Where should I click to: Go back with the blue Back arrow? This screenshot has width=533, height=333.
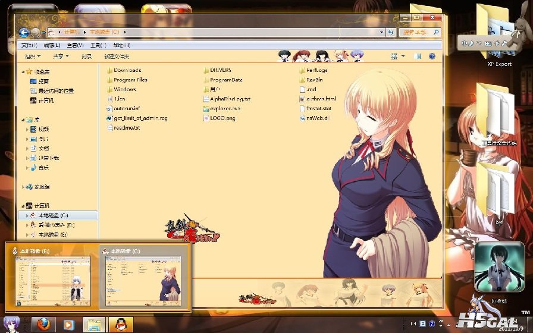pos(24,33)
